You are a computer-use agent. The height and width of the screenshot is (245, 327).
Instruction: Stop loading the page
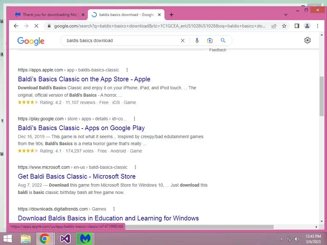click(36, 26)
